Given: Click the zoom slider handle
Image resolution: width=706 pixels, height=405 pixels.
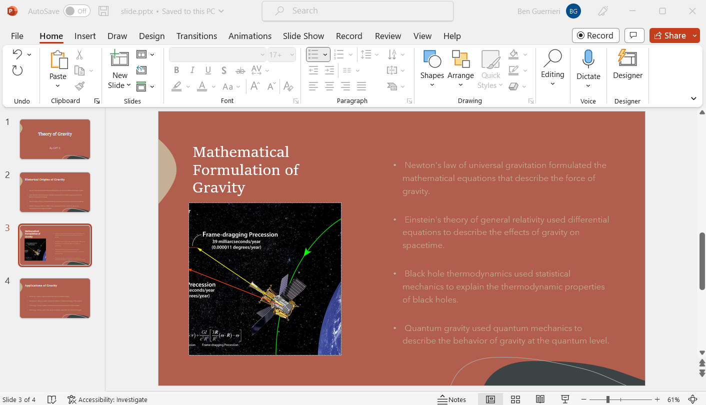Looking at the screenshot, I should pyautogui.click(x=607, y=399).
